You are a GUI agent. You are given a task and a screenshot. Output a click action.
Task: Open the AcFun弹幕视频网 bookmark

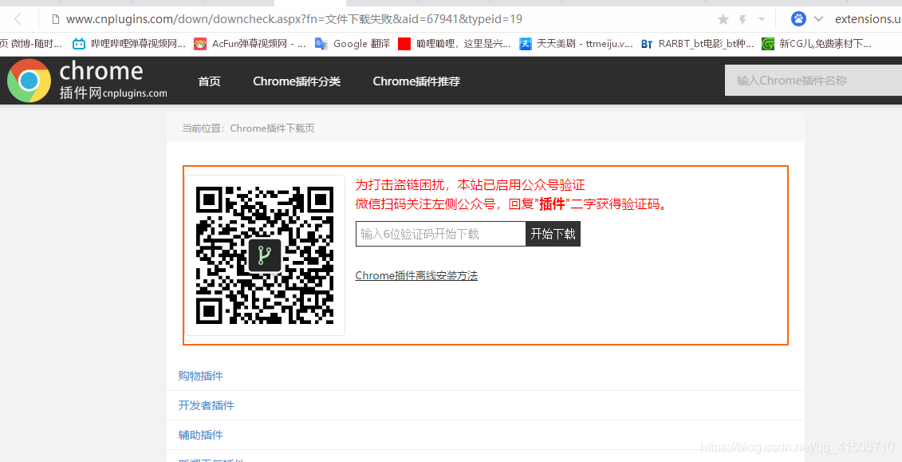[250, 43]
